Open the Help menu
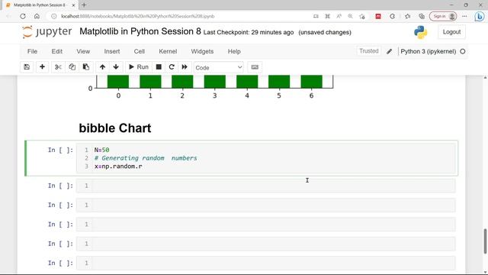This screenshot has height=275, width=488. (x=234, y=51)
